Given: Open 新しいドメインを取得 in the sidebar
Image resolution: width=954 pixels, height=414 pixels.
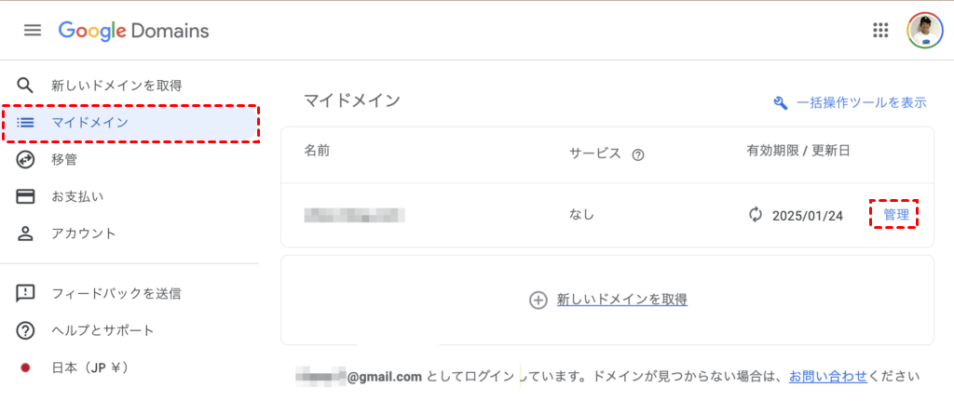Looking at the screenshot, I should 116,86.
